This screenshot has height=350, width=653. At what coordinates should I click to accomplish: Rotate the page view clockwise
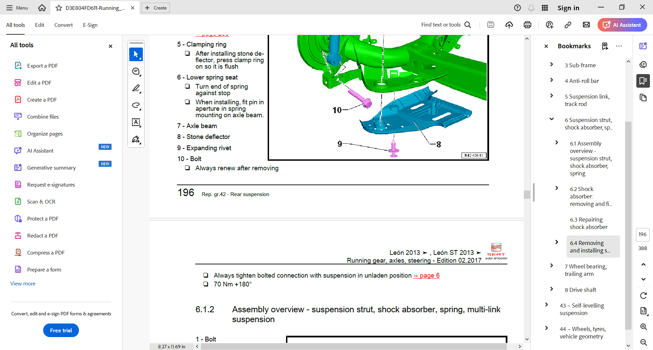(643, 296)
